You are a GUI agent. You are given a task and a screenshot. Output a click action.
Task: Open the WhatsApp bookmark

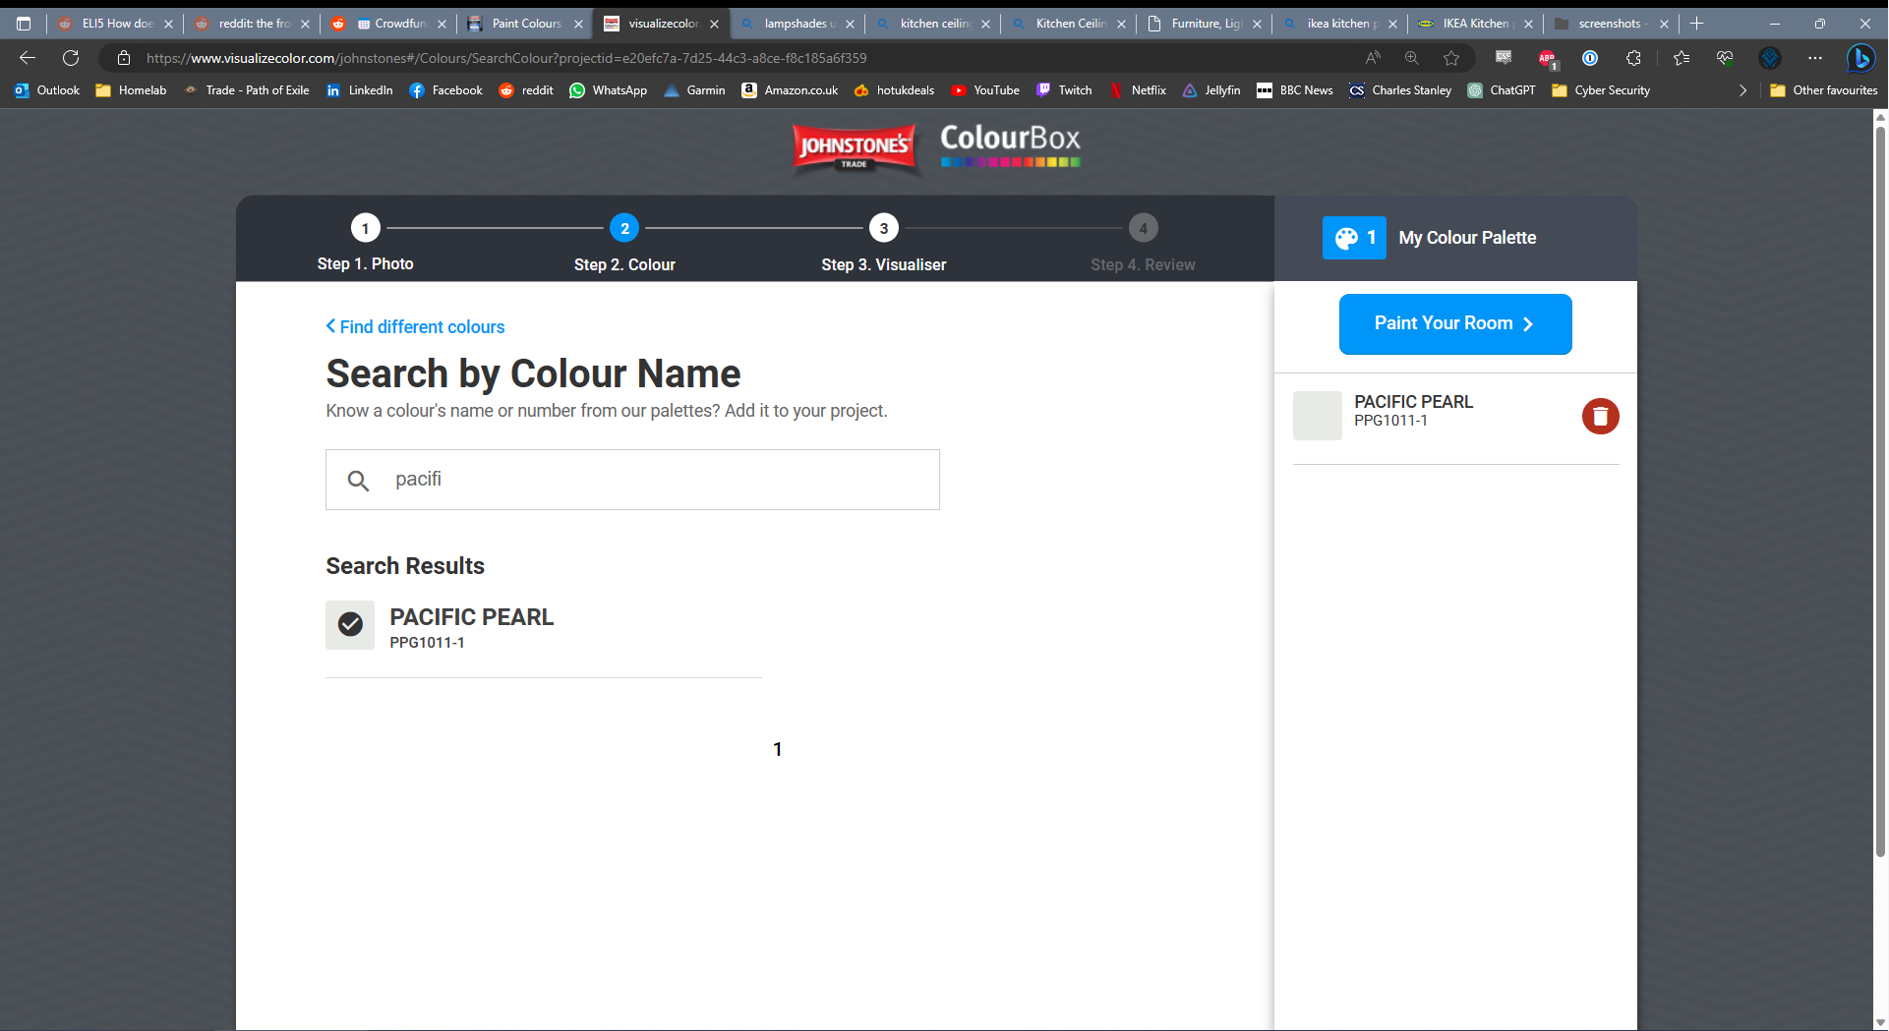pos(609,90)
